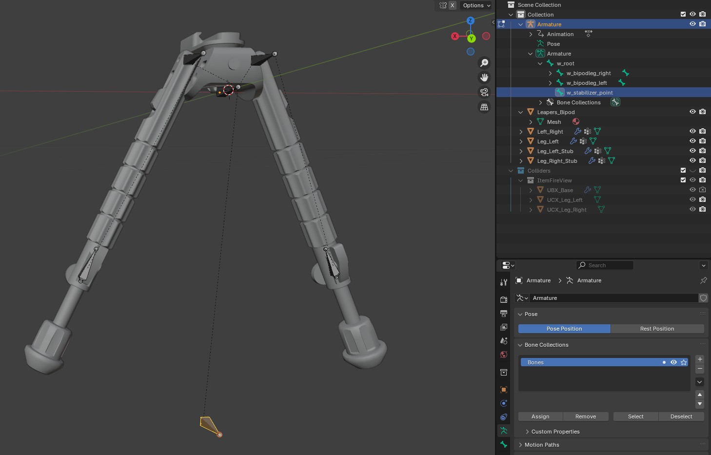The width and height of the screenshot is (711, 455).
Task: Open the Tool settings properties tab
Action: pos(504,282)
